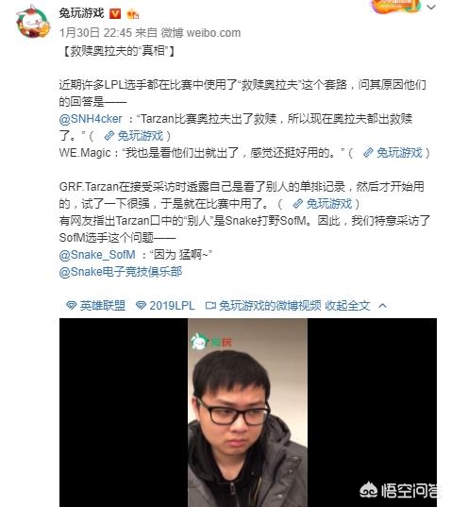The width and height of the screenshot is (451, 507).
Task: Open the 英雄联盟 super topic tag
Action: tap(95, 306)
